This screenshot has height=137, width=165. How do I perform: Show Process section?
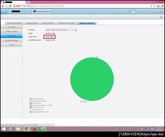point(12,45)
